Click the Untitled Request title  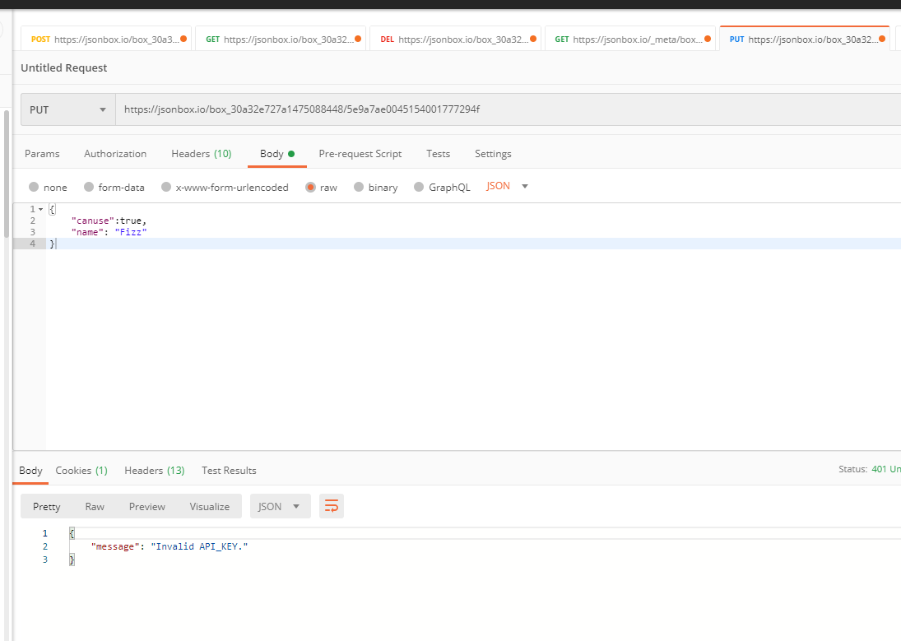pyautogui.click(x=63, y=67)
